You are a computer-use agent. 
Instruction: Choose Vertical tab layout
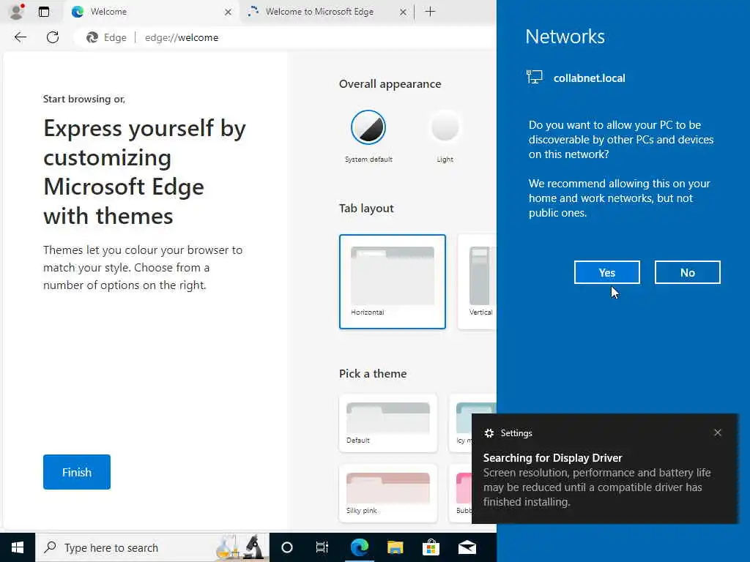coord(478,282)
